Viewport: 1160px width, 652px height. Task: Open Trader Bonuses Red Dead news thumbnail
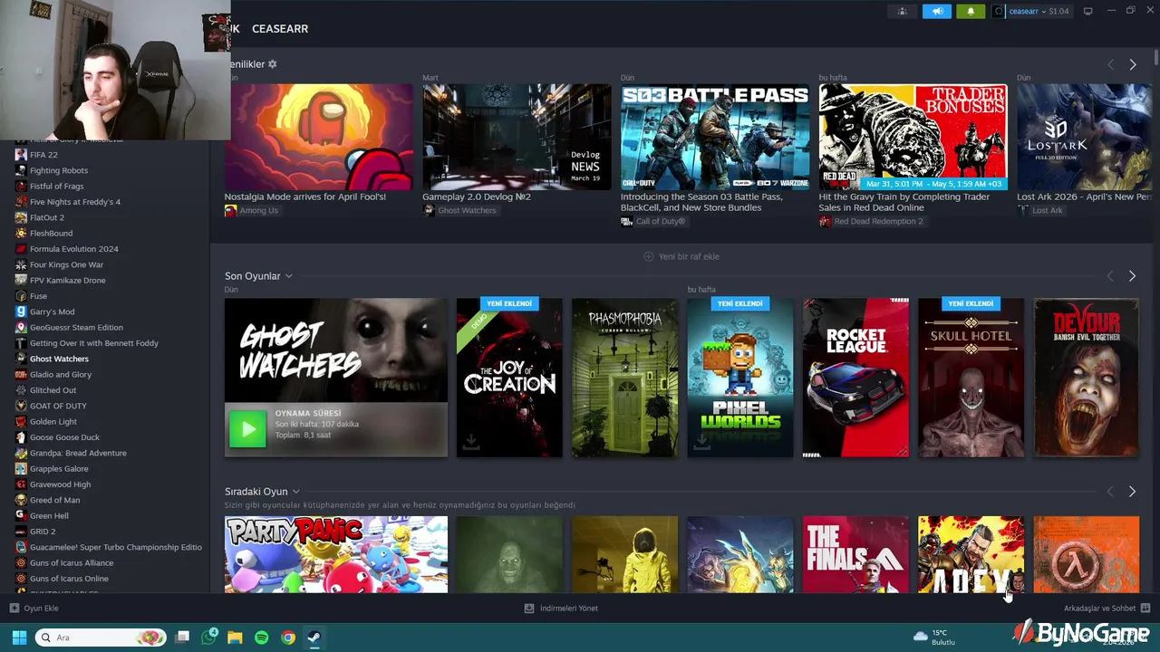point(913,137)
